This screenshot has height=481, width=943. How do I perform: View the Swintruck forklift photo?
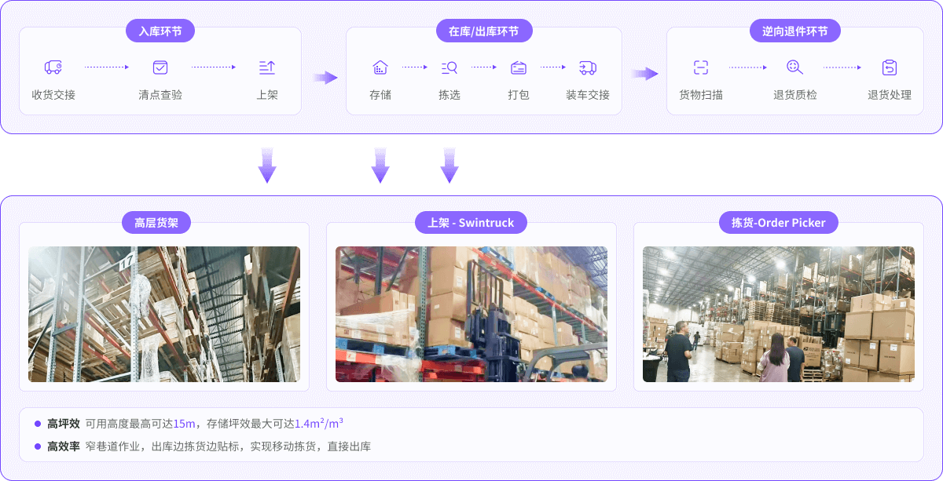pos(472,314)
